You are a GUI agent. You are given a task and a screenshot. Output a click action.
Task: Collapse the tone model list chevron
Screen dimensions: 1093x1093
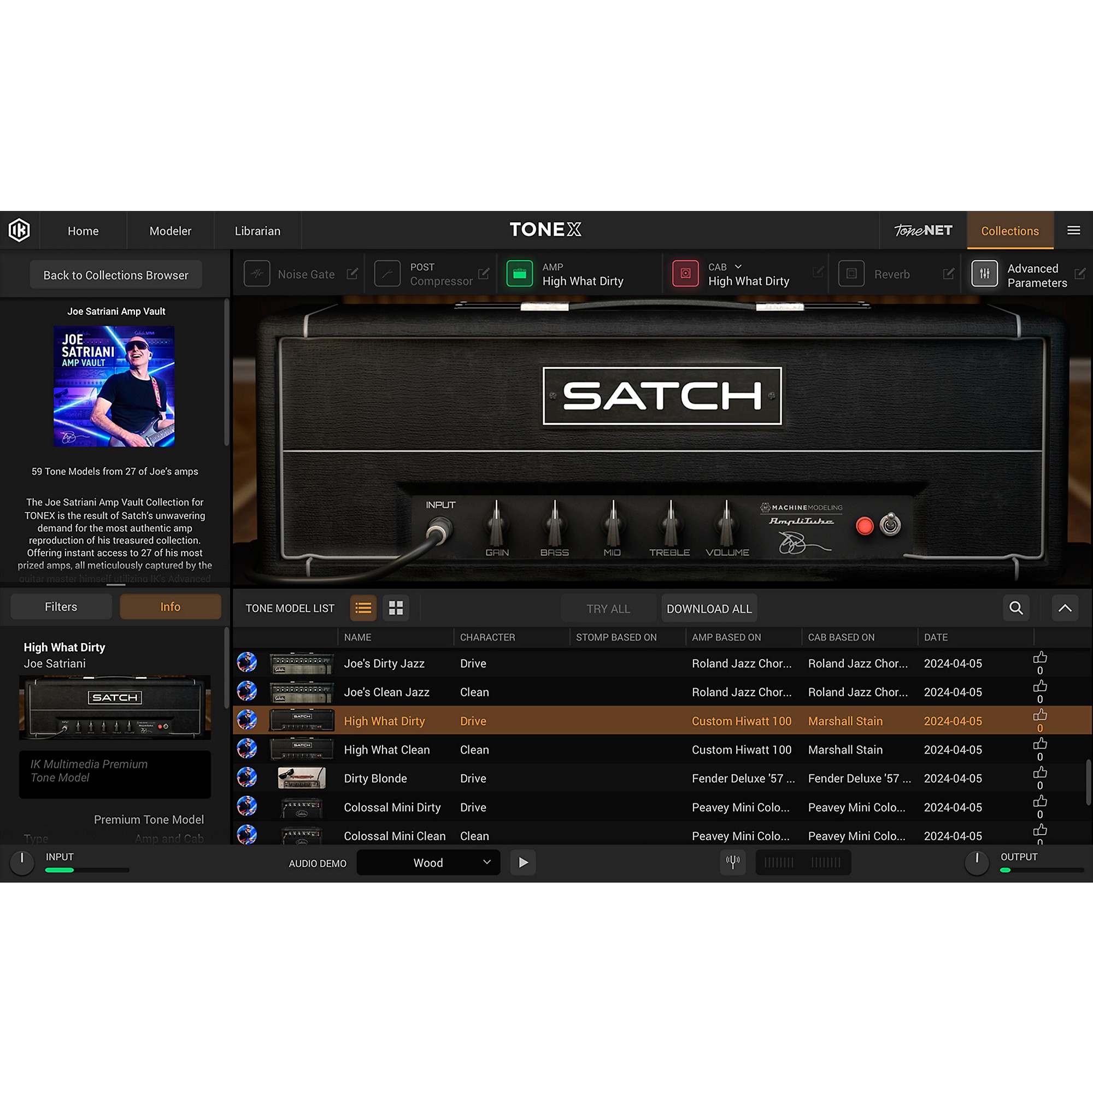point(1065,608)
